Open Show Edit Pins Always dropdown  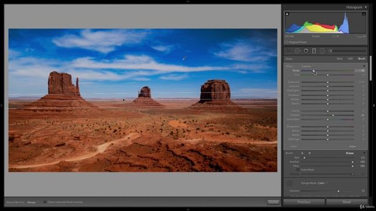[x=33, y=202]
